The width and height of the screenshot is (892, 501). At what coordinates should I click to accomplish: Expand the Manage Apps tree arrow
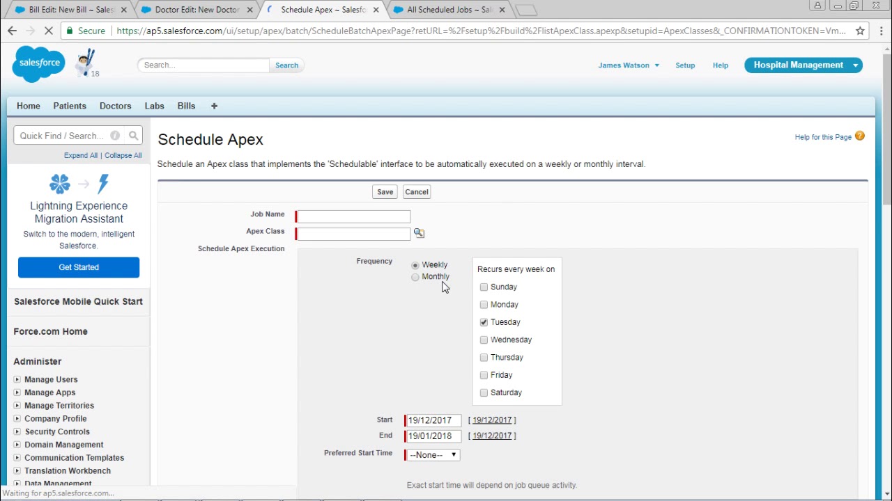[17, 392]
